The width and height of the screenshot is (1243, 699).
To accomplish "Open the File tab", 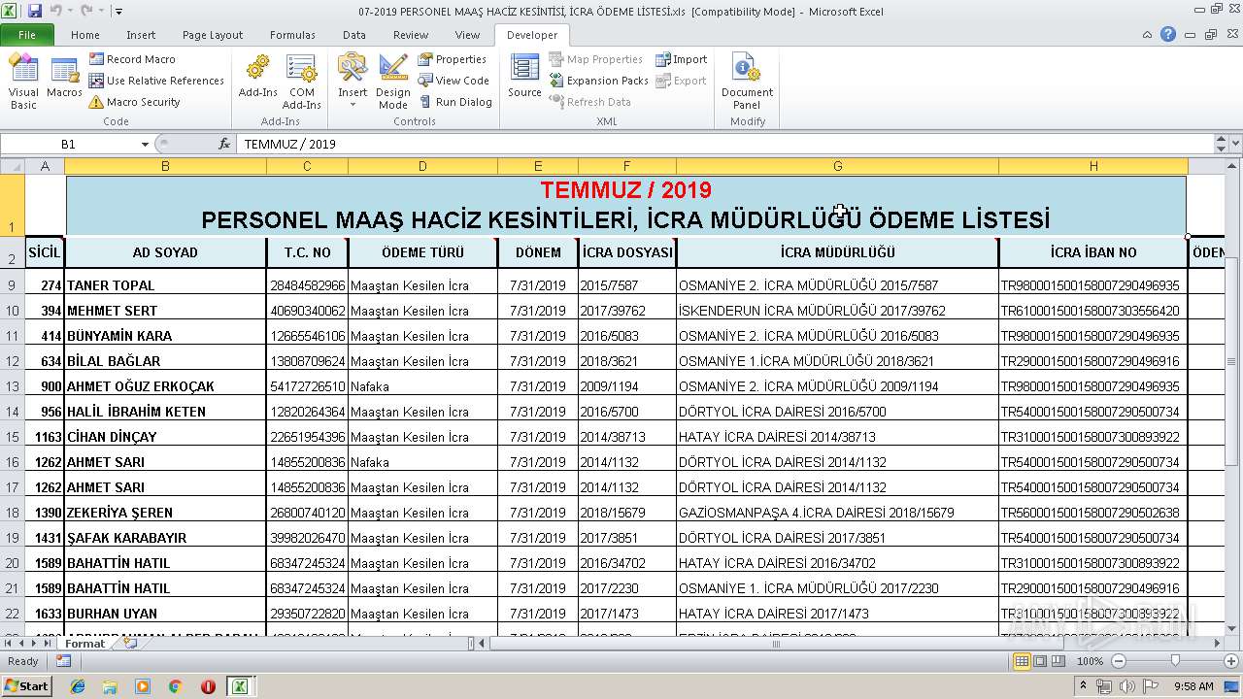I will pos(27,35).
